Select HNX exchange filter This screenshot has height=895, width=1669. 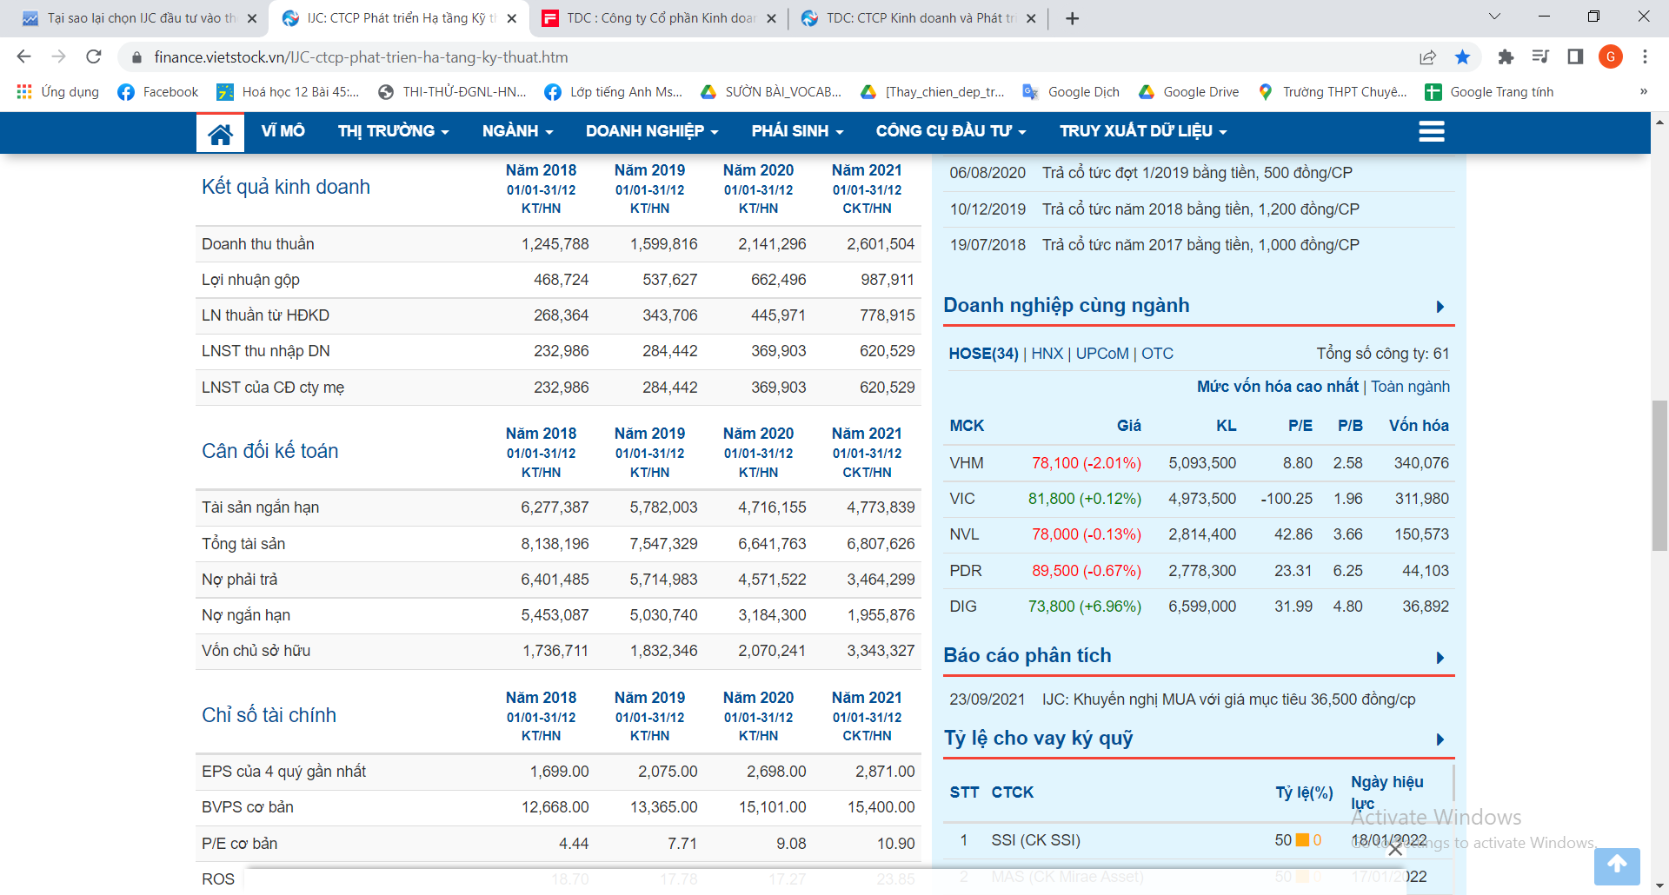click(x=1047, y=354)
